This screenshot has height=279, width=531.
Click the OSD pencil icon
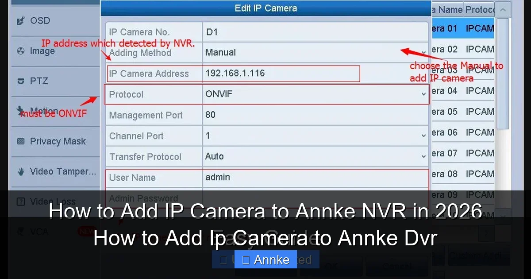pyautogui.click(x=20, y=21)
